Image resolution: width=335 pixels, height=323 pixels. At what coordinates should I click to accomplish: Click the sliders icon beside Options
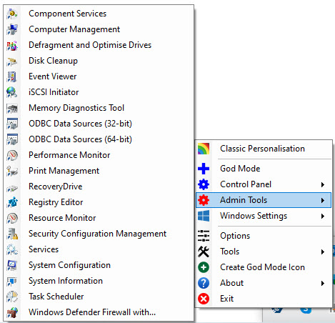204,236
